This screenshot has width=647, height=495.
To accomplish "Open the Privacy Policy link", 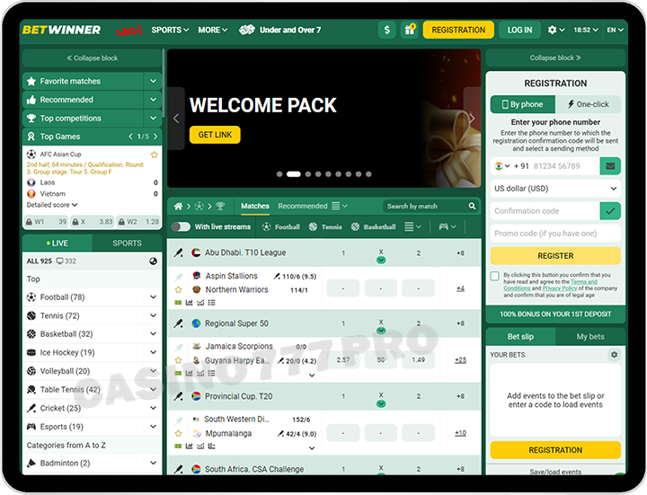I will pos(560,288).
